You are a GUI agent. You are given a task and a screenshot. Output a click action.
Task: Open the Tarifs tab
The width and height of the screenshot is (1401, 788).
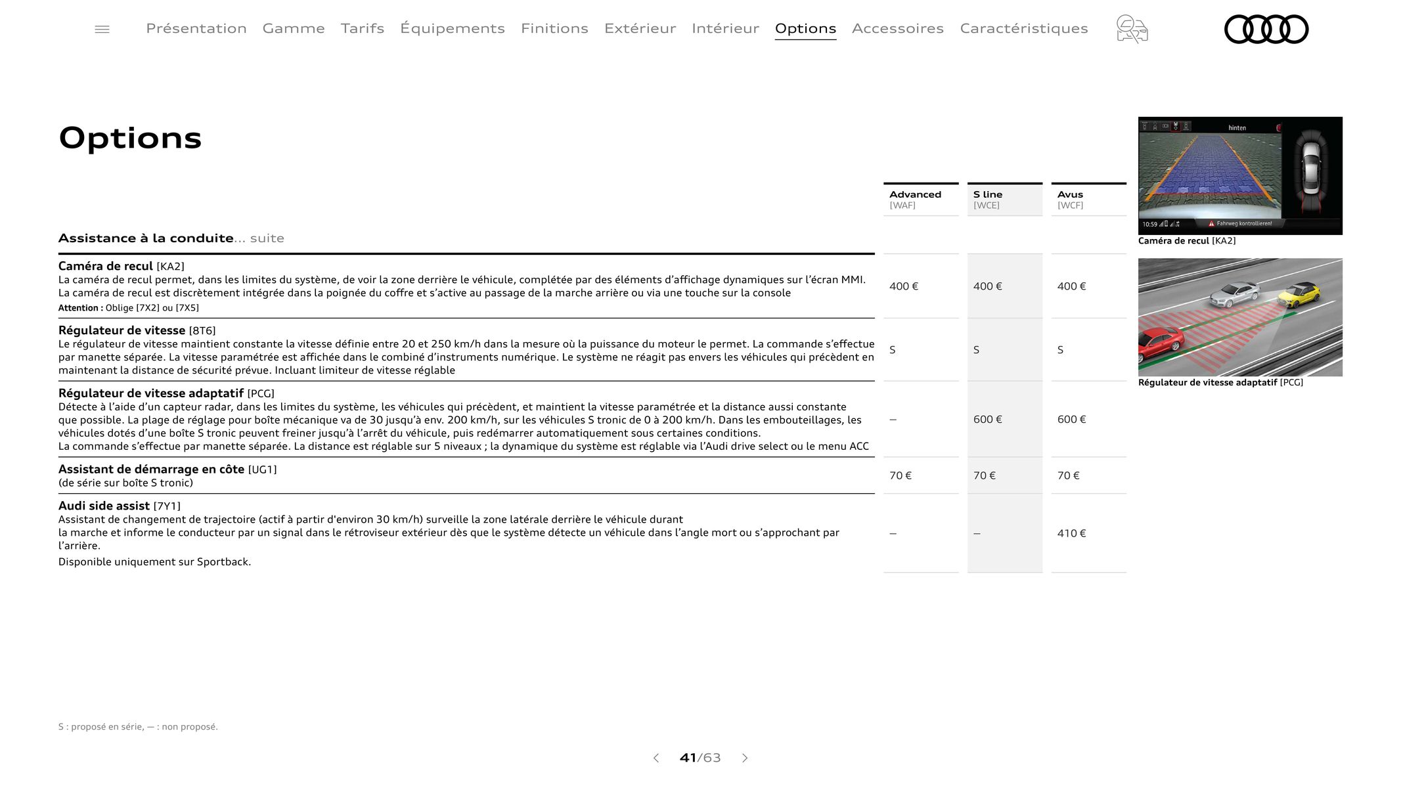tap(363, 28)
